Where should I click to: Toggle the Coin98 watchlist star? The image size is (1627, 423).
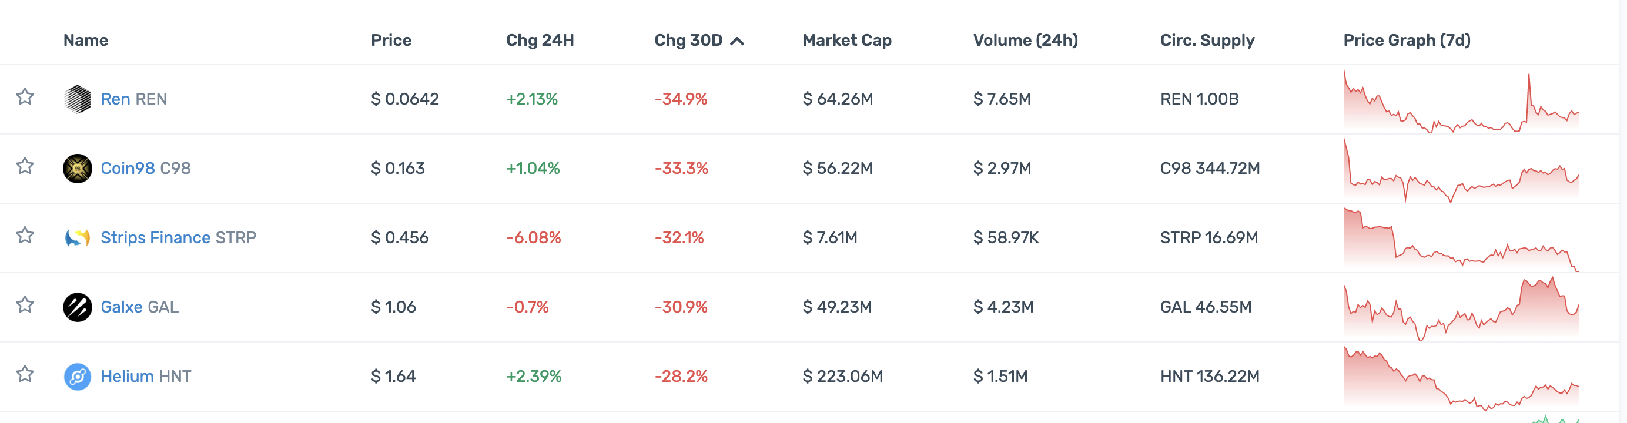coord(25,166)
